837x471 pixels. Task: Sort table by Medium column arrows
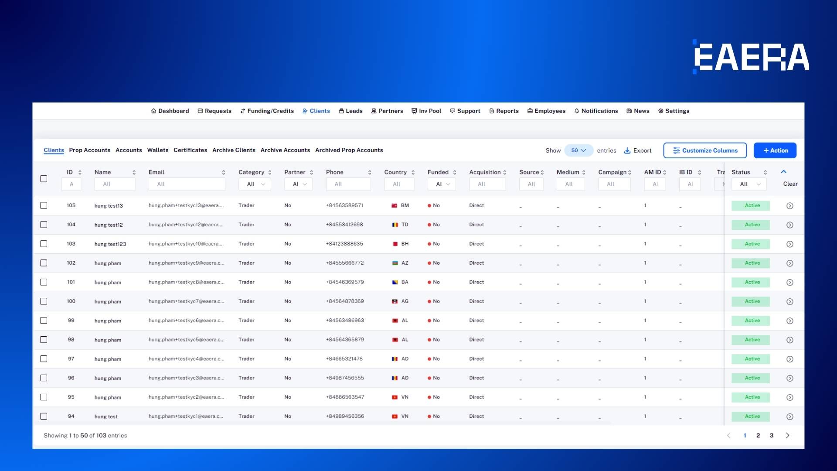click(584, 173)
